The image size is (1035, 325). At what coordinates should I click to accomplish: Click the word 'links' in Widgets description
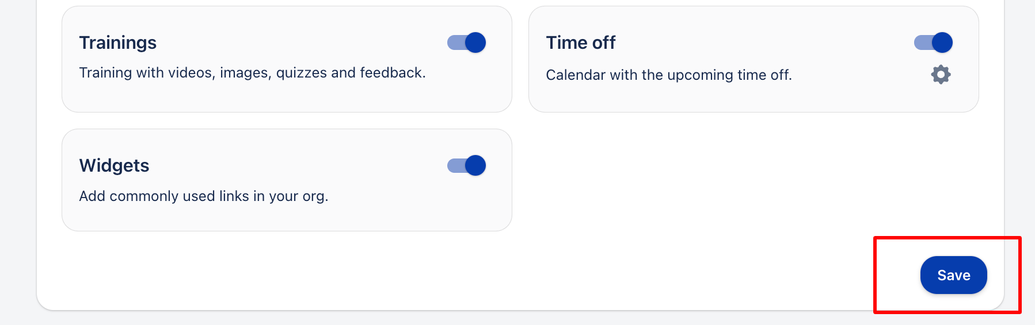(x=234, y=196)
